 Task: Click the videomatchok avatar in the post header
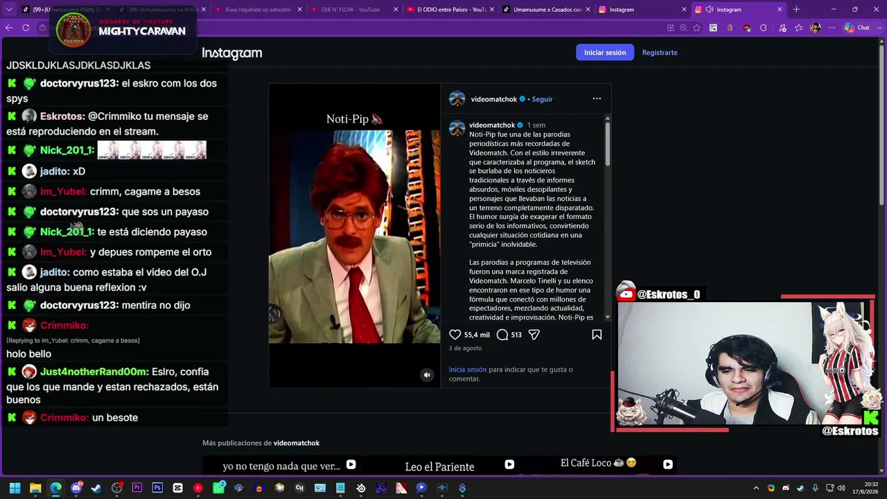tap(457, 99)
